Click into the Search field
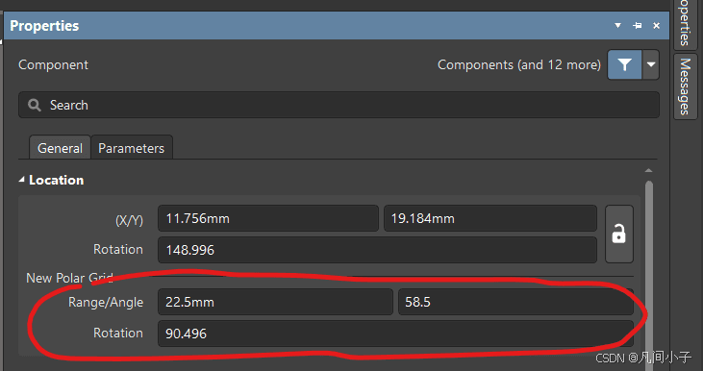Viewport: 703px width, 371px height. [x=339, y=106]
